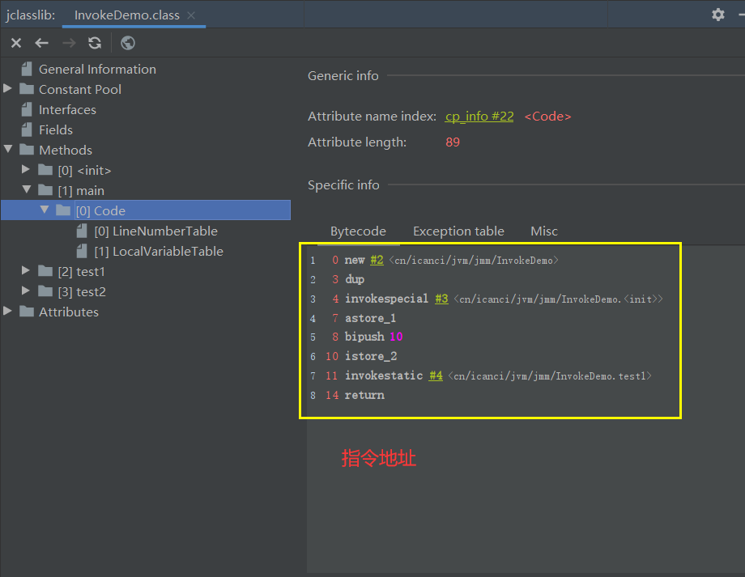Click test2 folder icon
745x577 pixels.
(45, 291)
